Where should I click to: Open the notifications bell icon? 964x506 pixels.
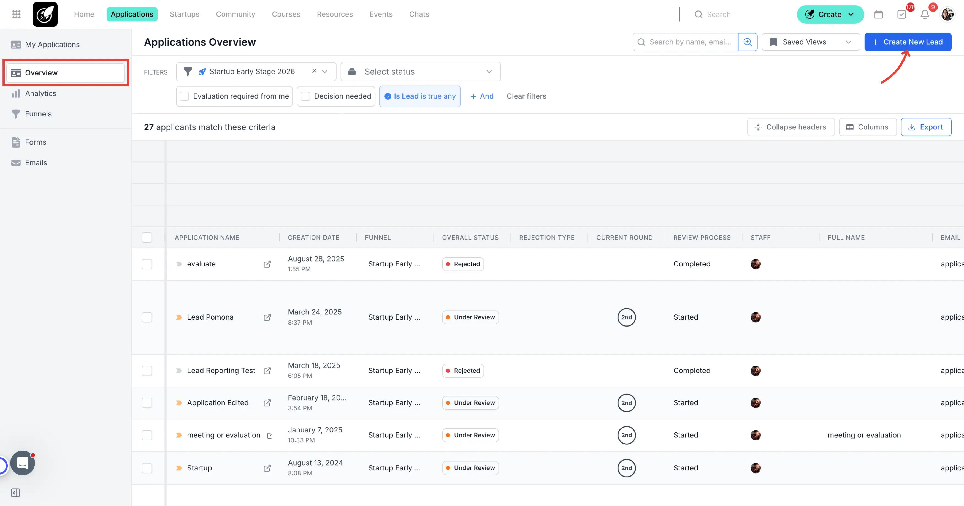(x=924, y=14)
